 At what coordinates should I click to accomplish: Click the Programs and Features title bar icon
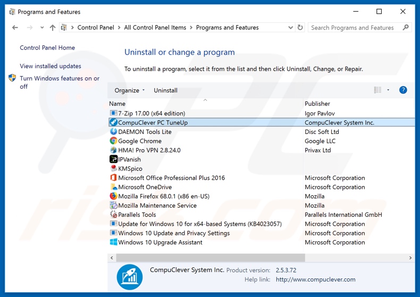pos(12,12)
